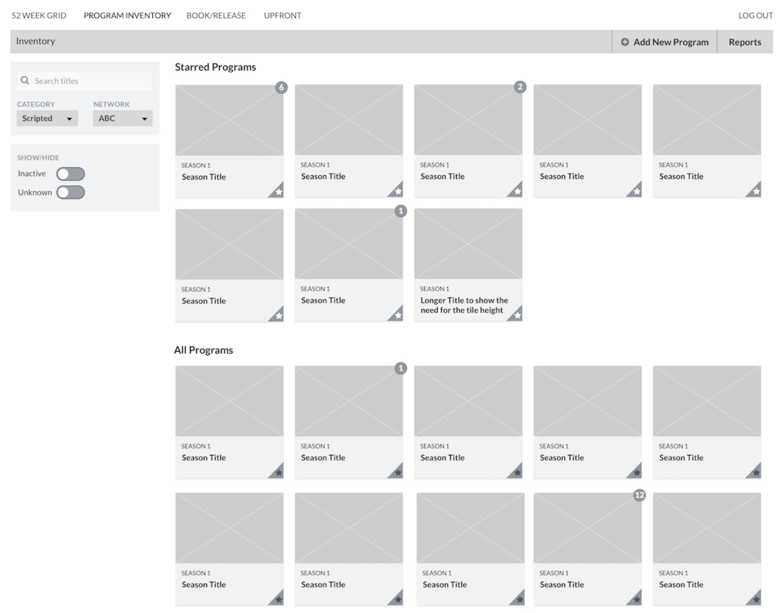Click the Add New Program button
This screenshot has height=613, width=784.
coord(664,42)
